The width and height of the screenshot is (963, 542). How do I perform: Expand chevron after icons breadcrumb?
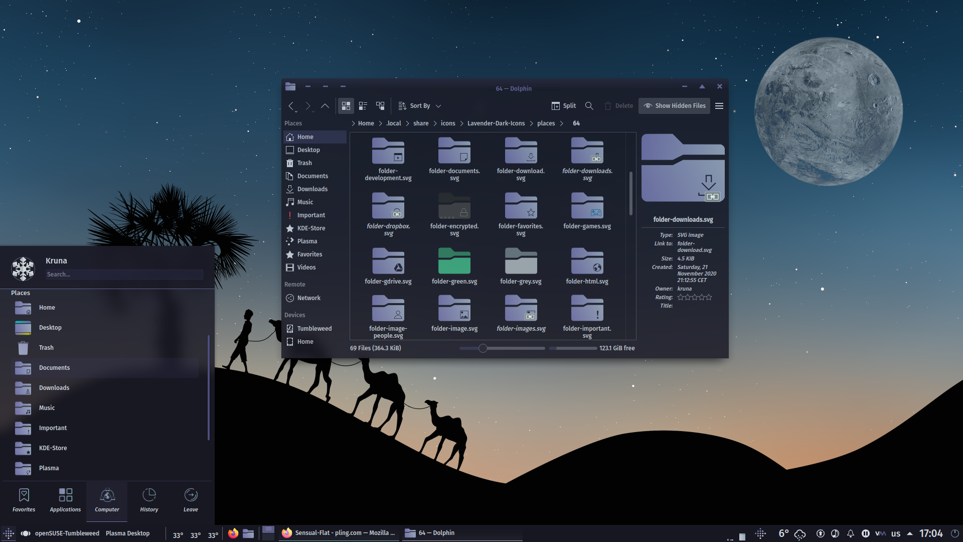click(x=461, y=123)
